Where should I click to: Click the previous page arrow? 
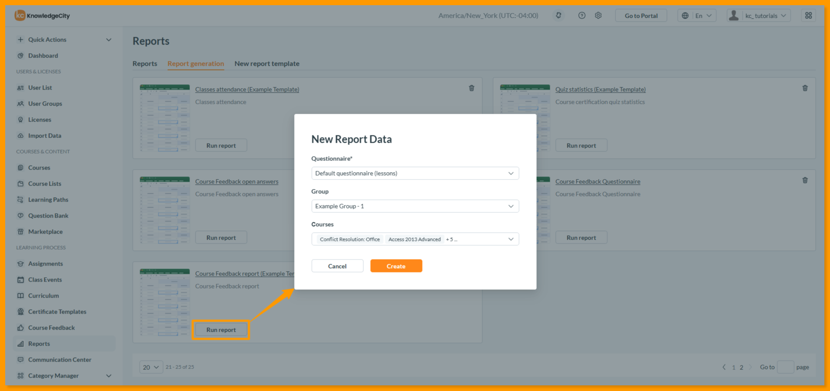tap(724, 367)
